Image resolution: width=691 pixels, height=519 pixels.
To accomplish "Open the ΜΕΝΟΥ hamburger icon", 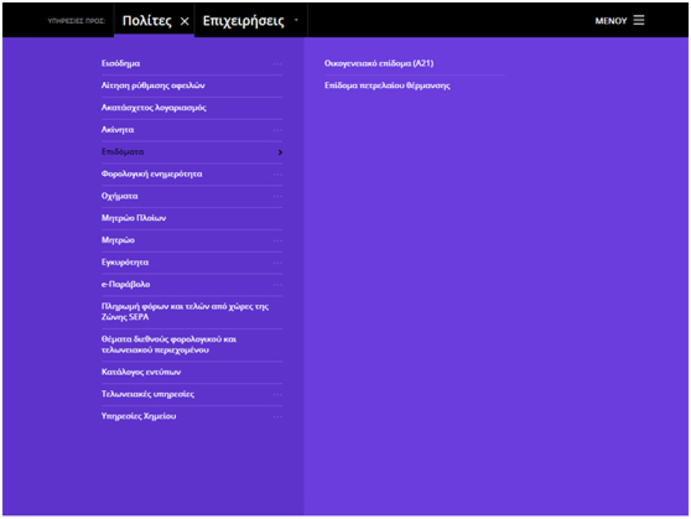I will [638, 20].
